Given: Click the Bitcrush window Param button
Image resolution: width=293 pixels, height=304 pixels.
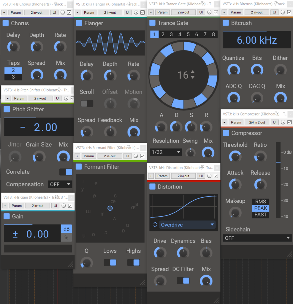Looking at the screenshot, I should coord(236,12).
